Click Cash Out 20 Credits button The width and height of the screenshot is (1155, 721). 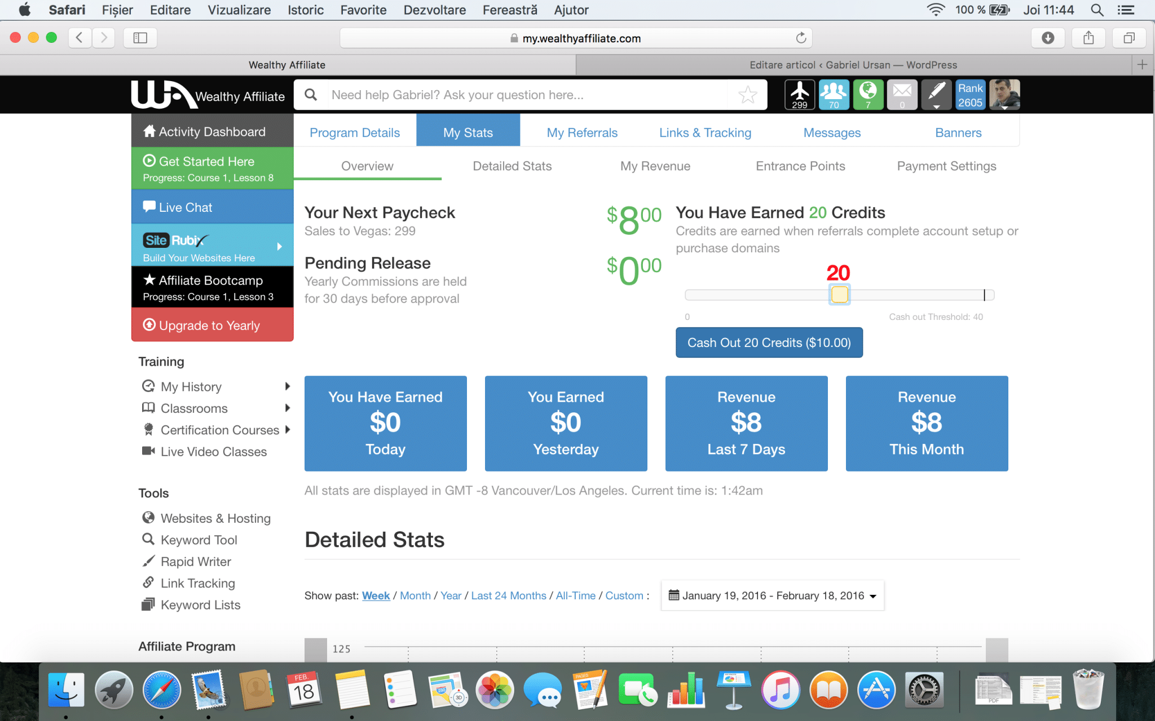[x=769, y=342]
